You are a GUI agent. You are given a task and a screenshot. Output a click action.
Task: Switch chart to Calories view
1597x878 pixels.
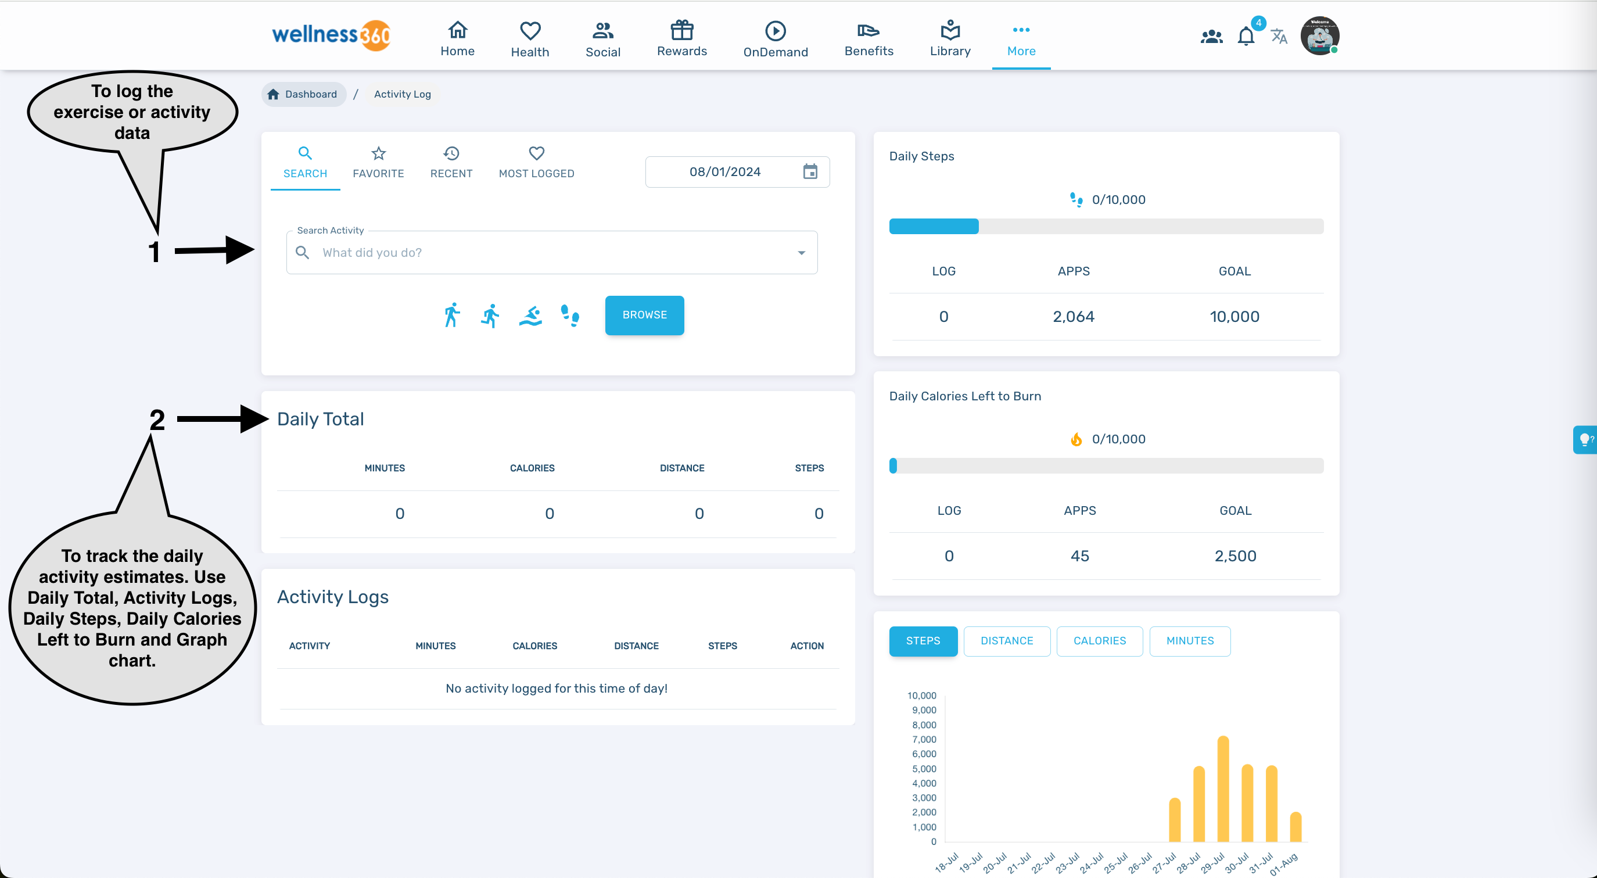(x=1099, y=640)
